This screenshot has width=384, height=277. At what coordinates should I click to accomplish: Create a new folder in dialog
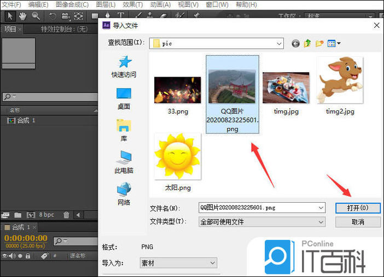click(x=319, y=43)
